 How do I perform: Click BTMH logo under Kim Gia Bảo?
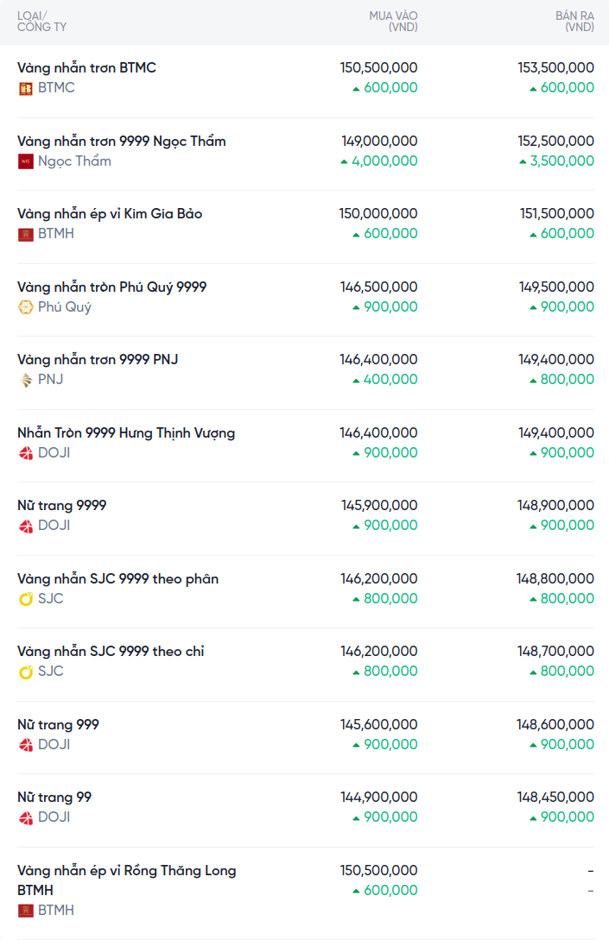[x=26, y=234]
